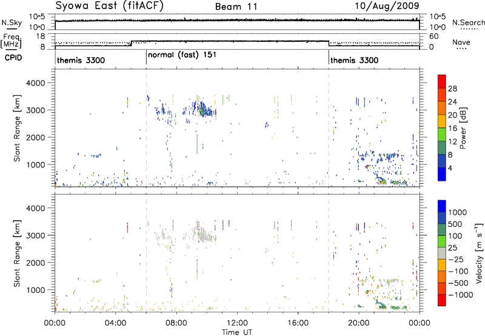Click the '1000' tick on Velocity colorbar
485x336 pixels.
click(x=457, y=212)
